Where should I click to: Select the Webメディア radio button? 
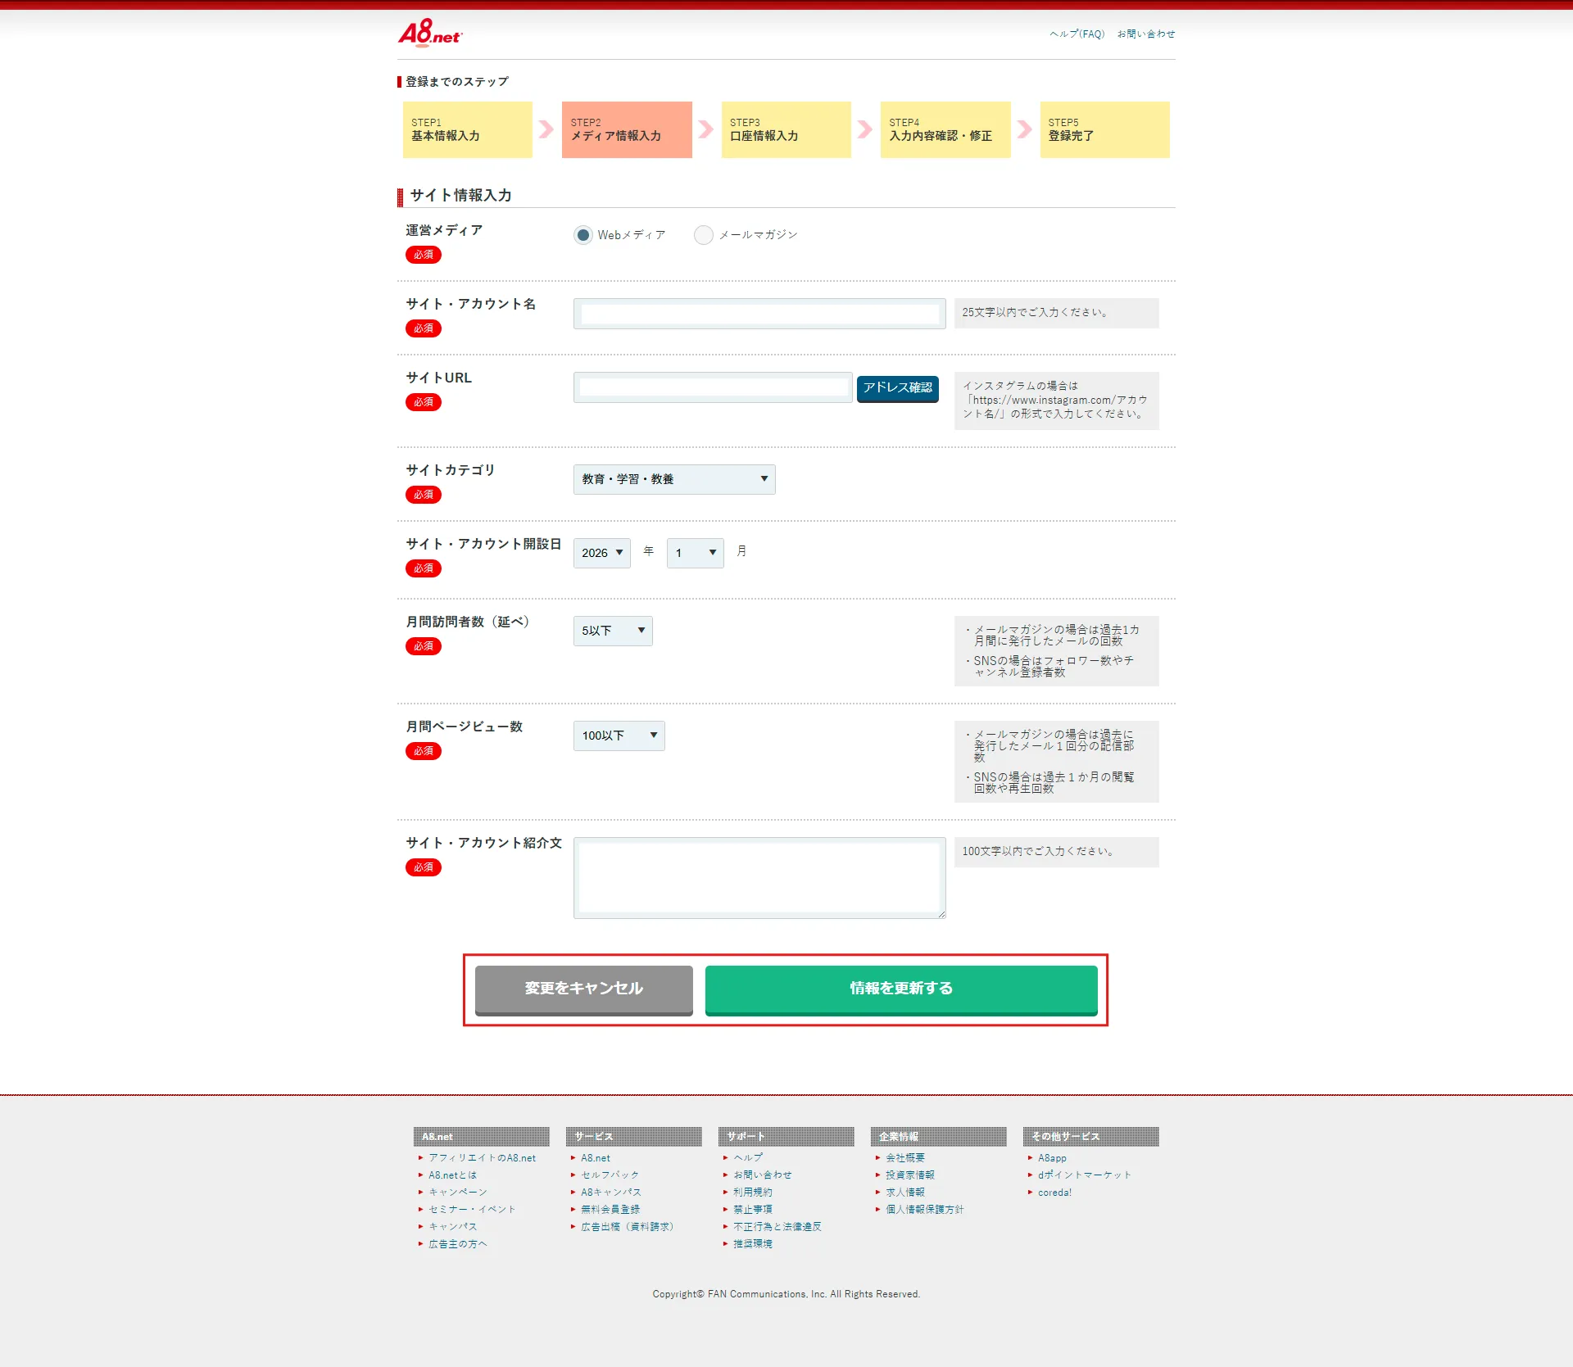583,235
